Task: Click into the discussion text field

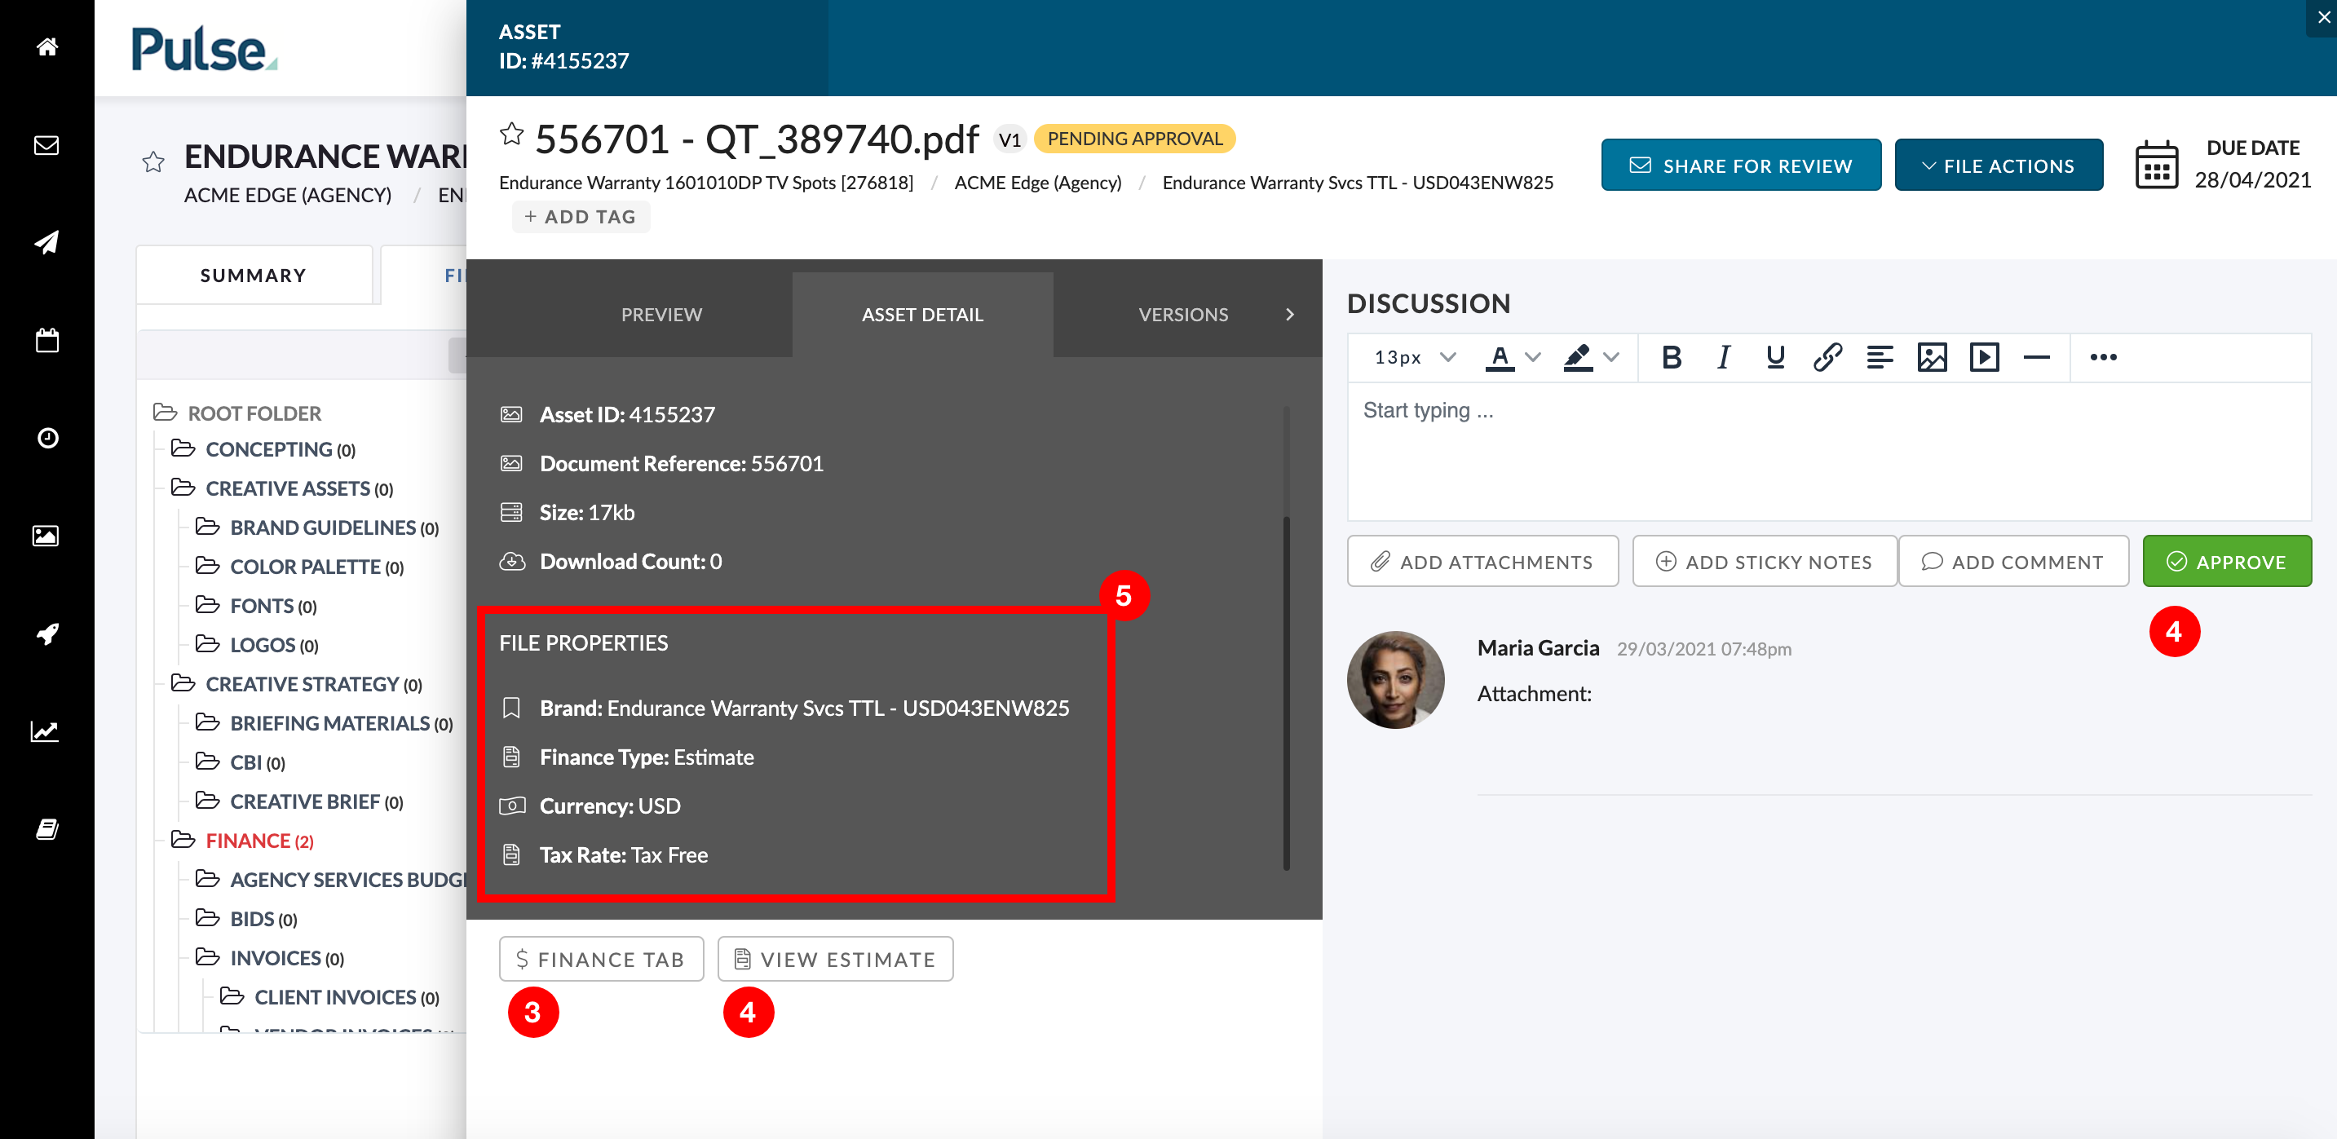Action: pyautogui.click(x=1829, y=451)
